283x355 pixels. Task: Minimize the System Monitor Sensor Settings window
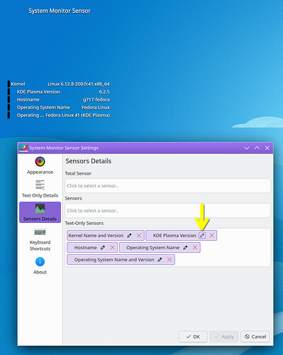point(247,148)
